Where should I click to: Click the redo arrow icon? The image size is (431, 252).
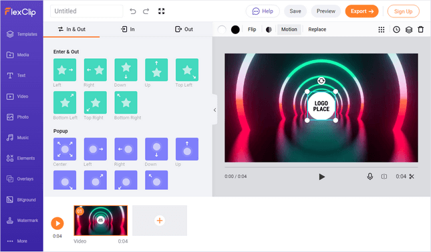[x=146, y=11]
